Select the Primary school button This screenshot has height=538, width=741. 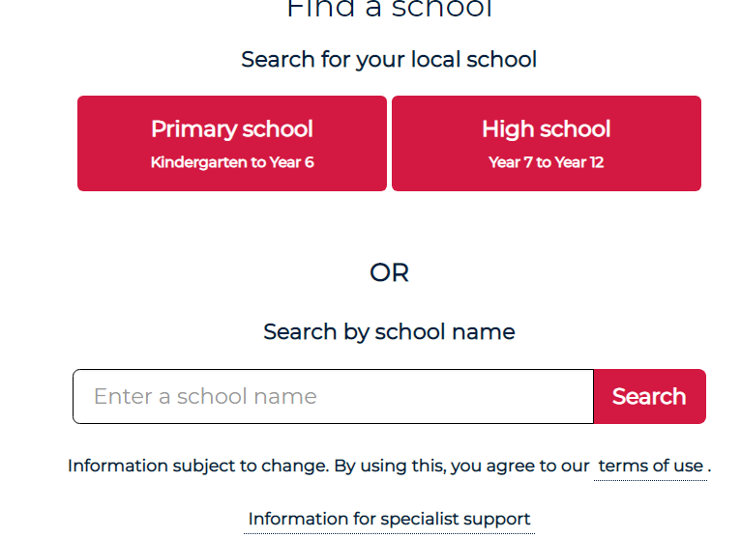[x=232, y=144]
